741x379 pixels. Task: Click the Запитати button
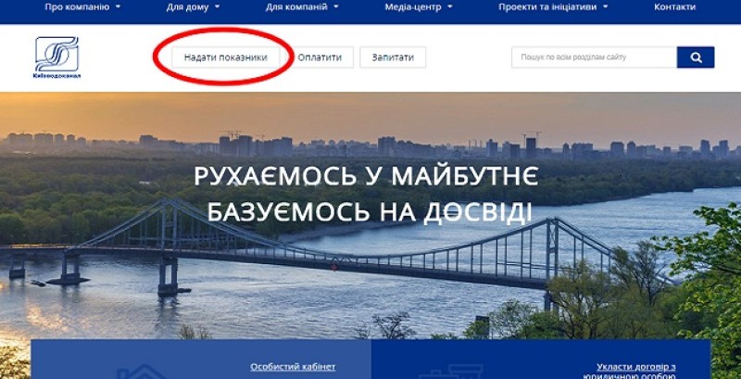click(x=393, y=57)
